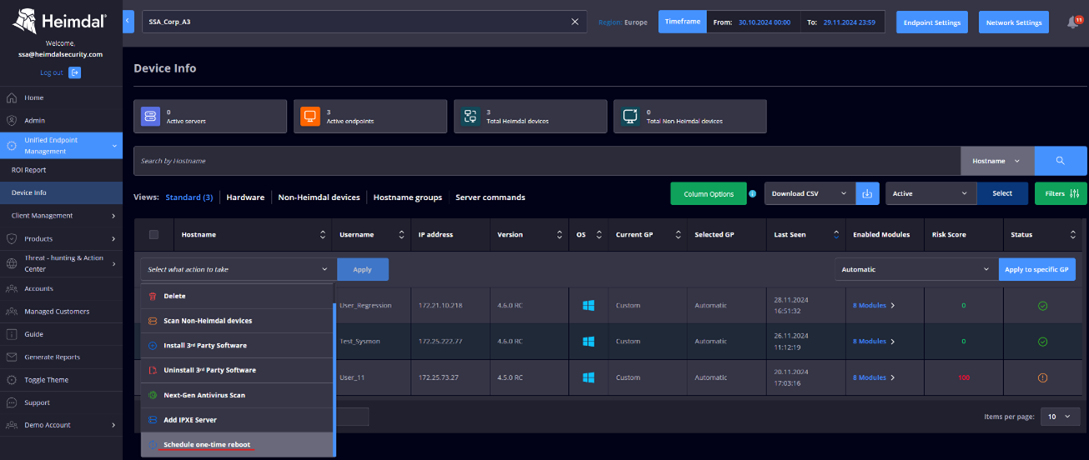This screenshot has height=460, width=1089.
Task: Click the Home sidebar icon
Action: [12, 97]
